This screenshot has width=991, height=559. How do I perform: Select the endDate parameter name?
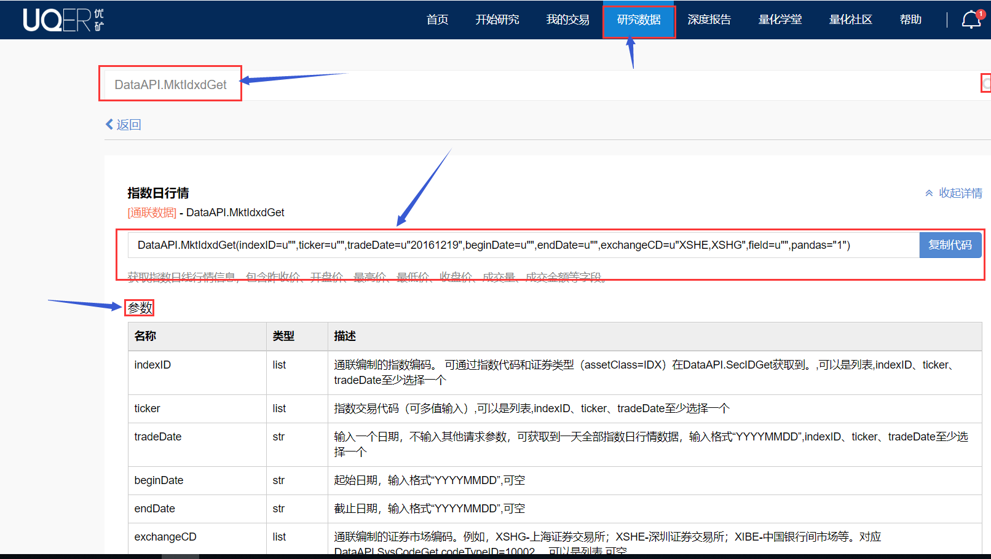pyautogui.click(x=155, y=509)
